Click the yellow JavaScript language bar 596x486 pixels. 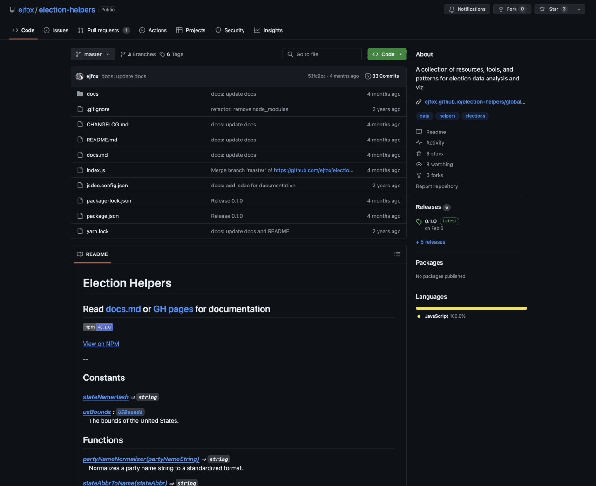click(x=471, y=308)
